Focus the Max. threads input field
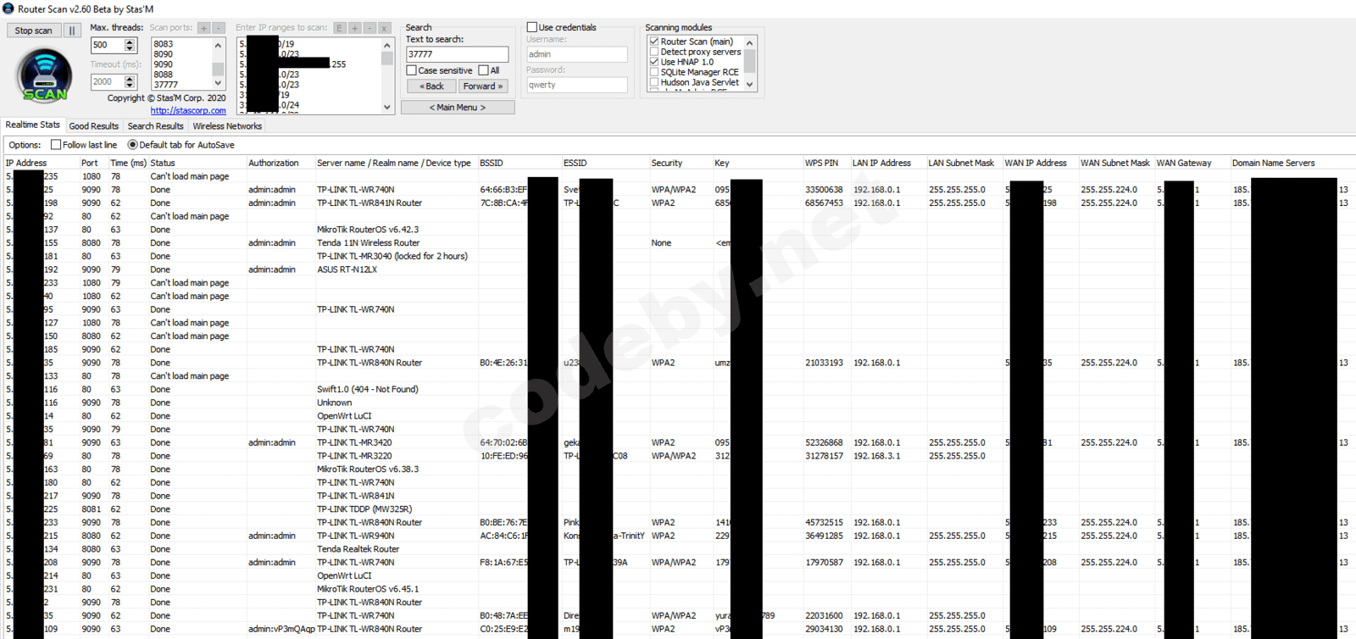This screenshot has width=1356, height=639. tap(108, 45)
